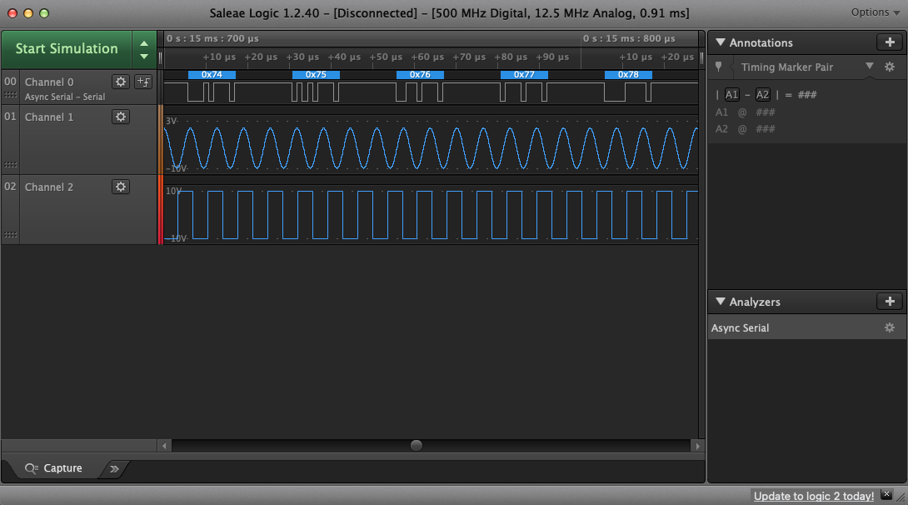
Task: Open Channel 2 settings gear
Action: click(121, 187)
